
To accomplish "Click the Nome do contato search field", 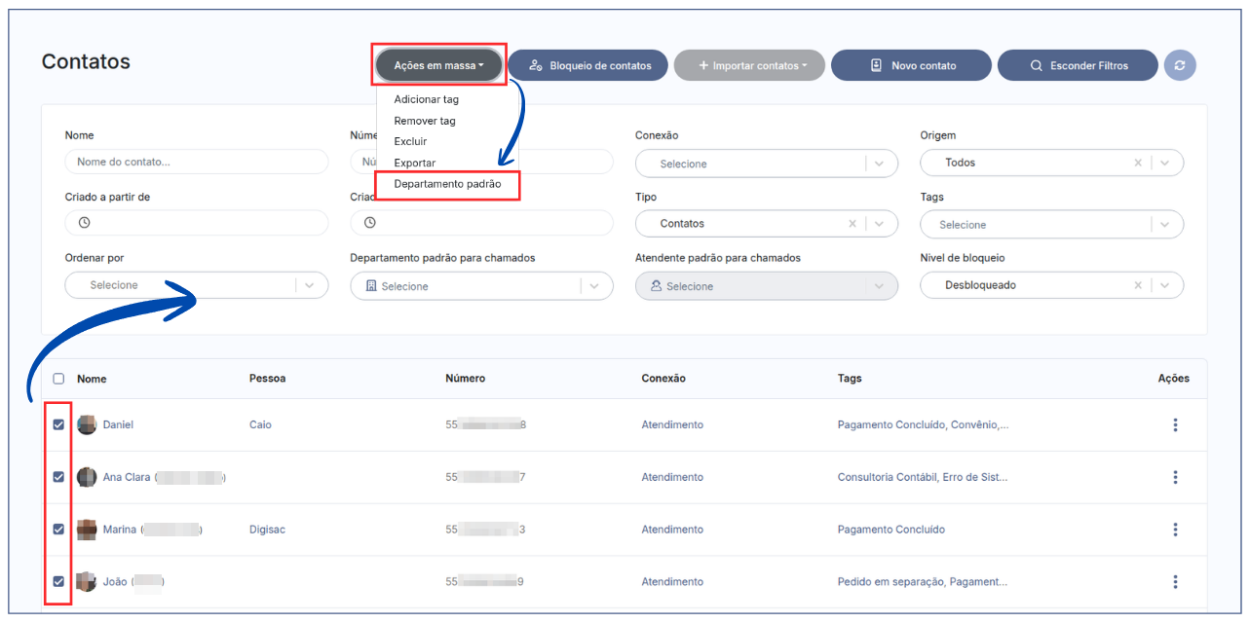I will click(x=197, y=162).
